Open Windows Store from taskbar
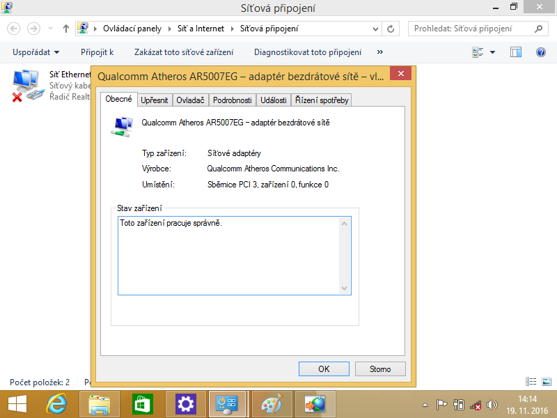Image resolution: width=557 pixels, height=418 pixels. pos(143,404)
